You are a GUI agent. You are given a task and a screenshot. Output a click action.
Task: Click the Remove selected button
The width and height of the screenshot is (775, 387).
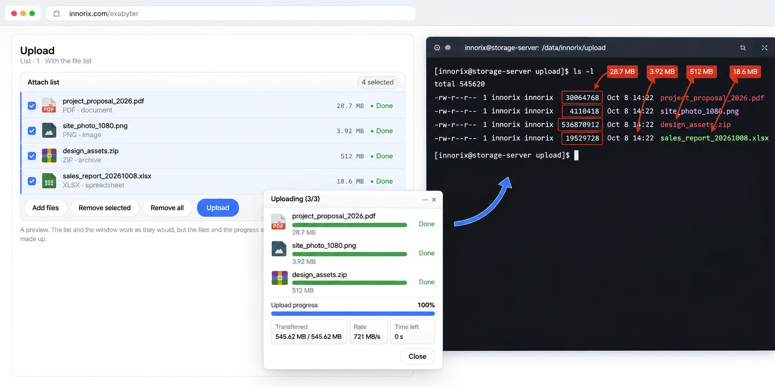(x=104, y=208)
